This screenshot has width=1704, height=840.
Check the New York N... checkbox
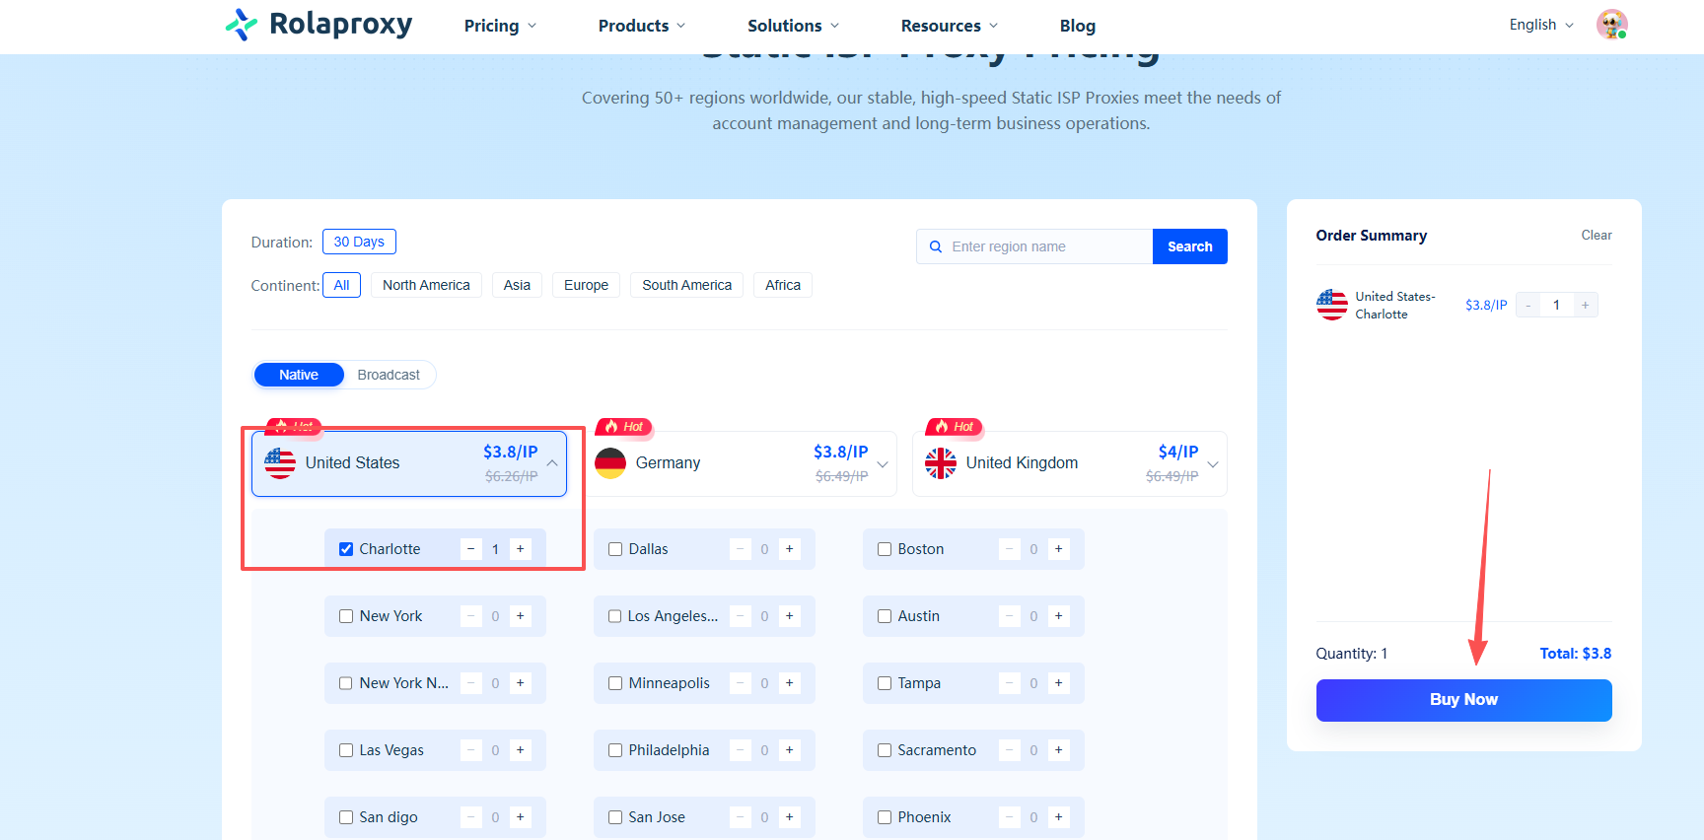(x=346, y=683)
